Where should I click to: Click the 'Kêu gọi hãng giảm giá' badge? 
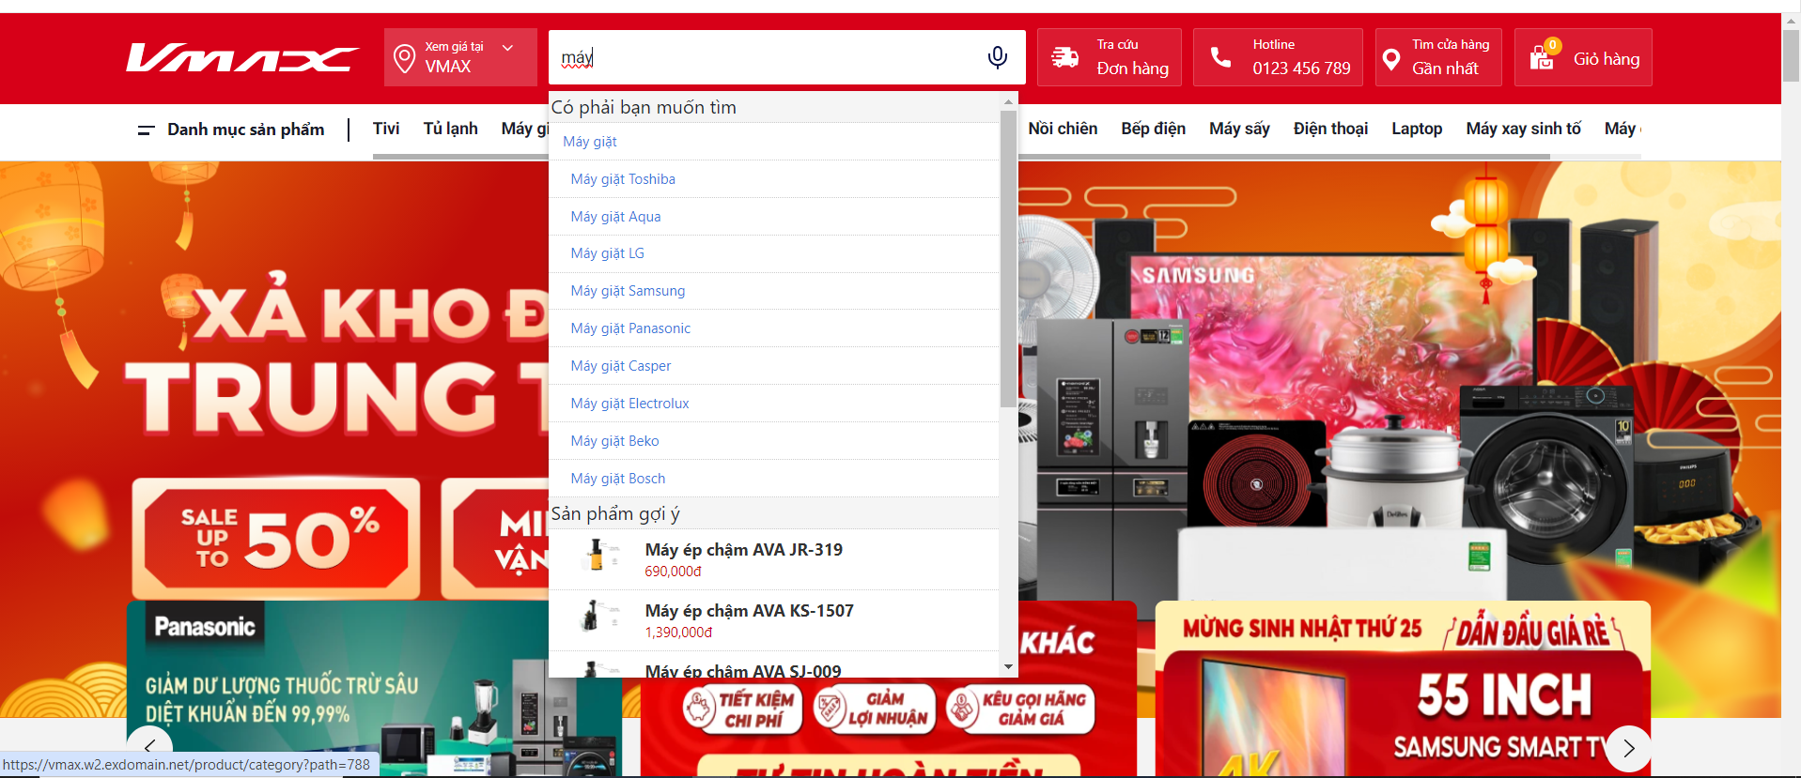pos(1020,709)
